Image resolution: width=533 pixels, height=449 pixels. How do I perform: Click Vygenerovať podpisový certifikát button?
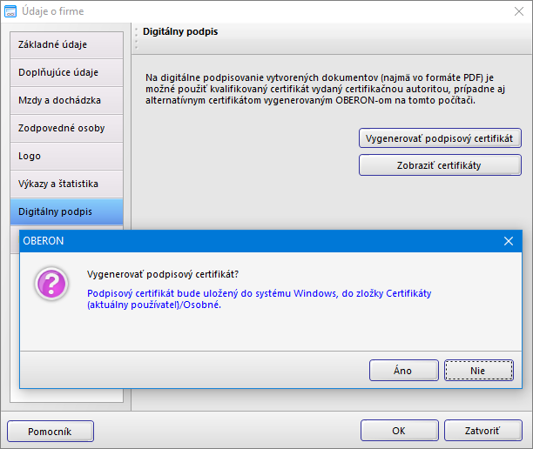(x=440, y=138)
